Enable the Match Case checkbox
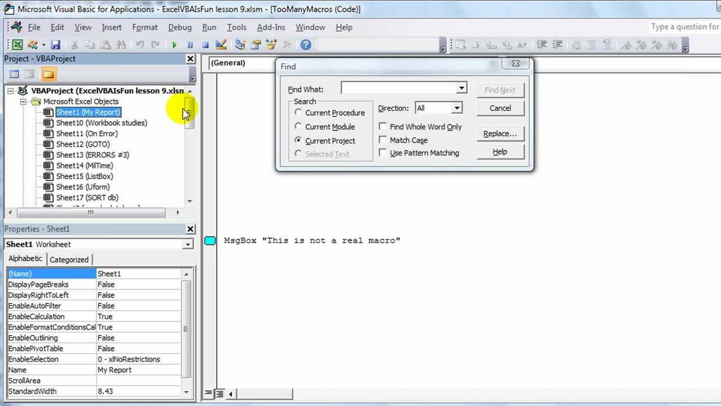Screen dimensions: 721x406 pos(383,140)
